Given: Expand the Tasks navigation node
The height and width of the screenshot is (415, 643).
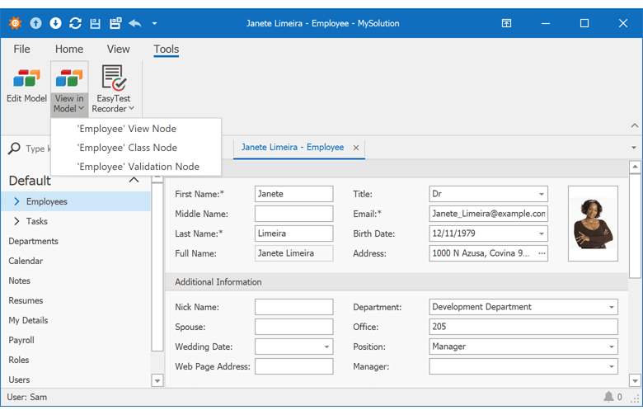Looking at the screenshot, I should click(x=16, y=221).
